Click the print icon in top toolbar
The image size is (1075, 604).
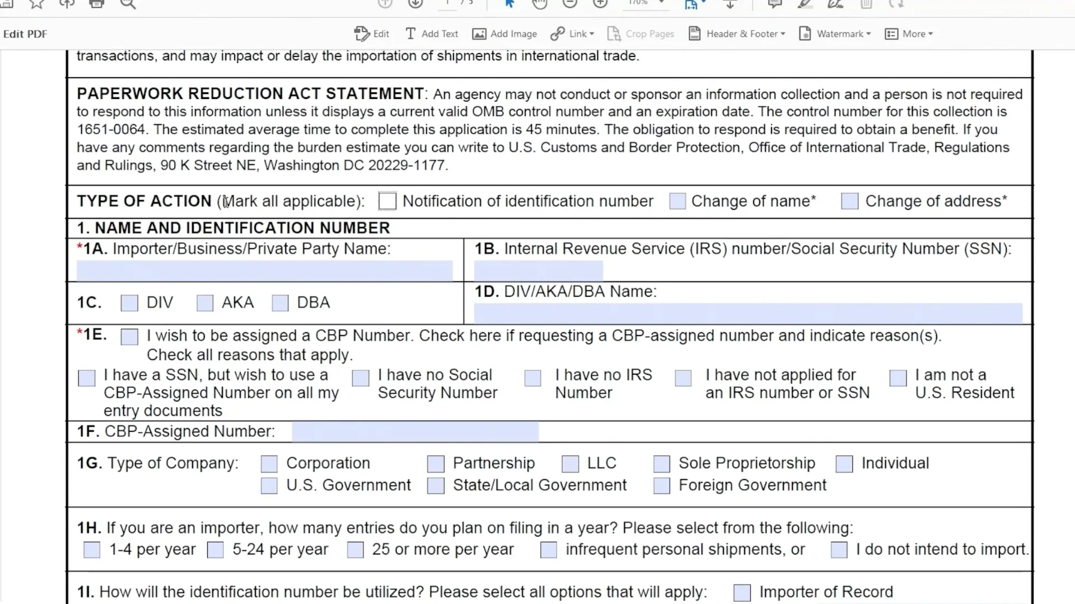(x=97, y=4)
